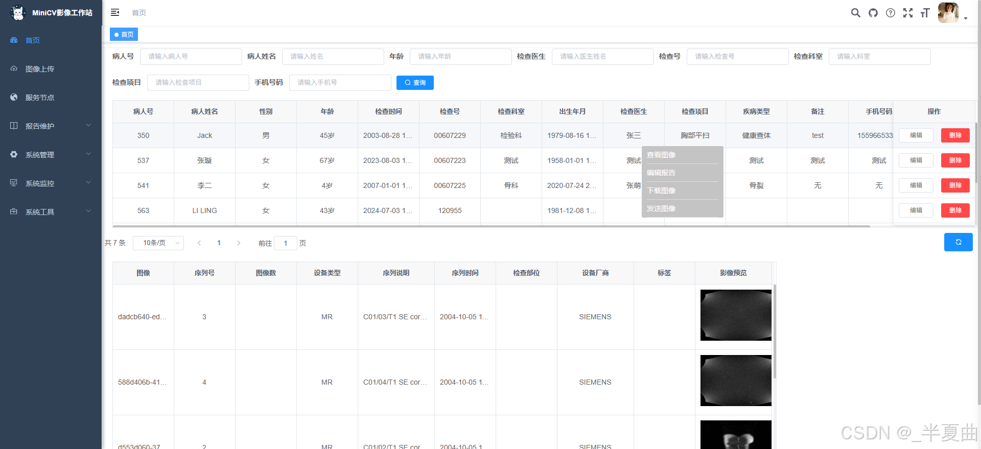Select series image cell dadcb640-ed…
Image resolution: width=981 pixels, height=449 pixels.
[144, 317]
